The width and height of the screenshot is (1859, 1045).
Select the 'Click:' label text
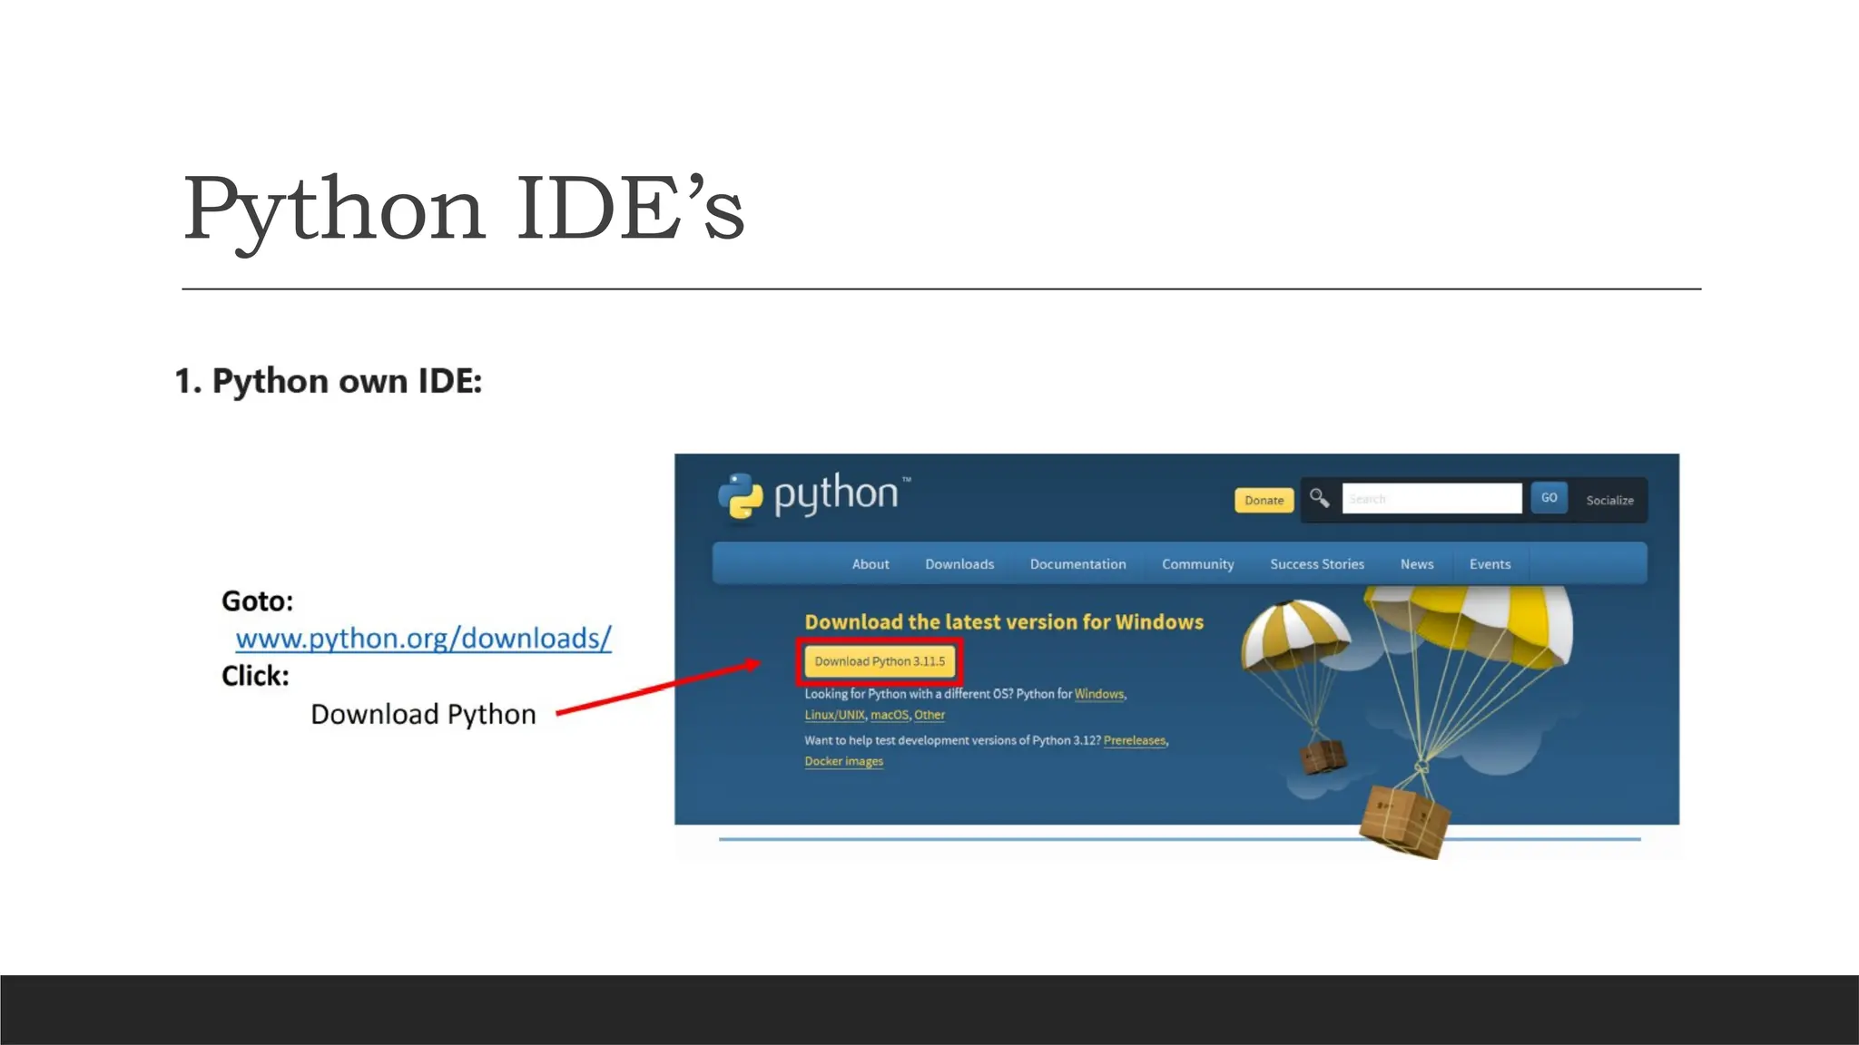tap(255, 676)
